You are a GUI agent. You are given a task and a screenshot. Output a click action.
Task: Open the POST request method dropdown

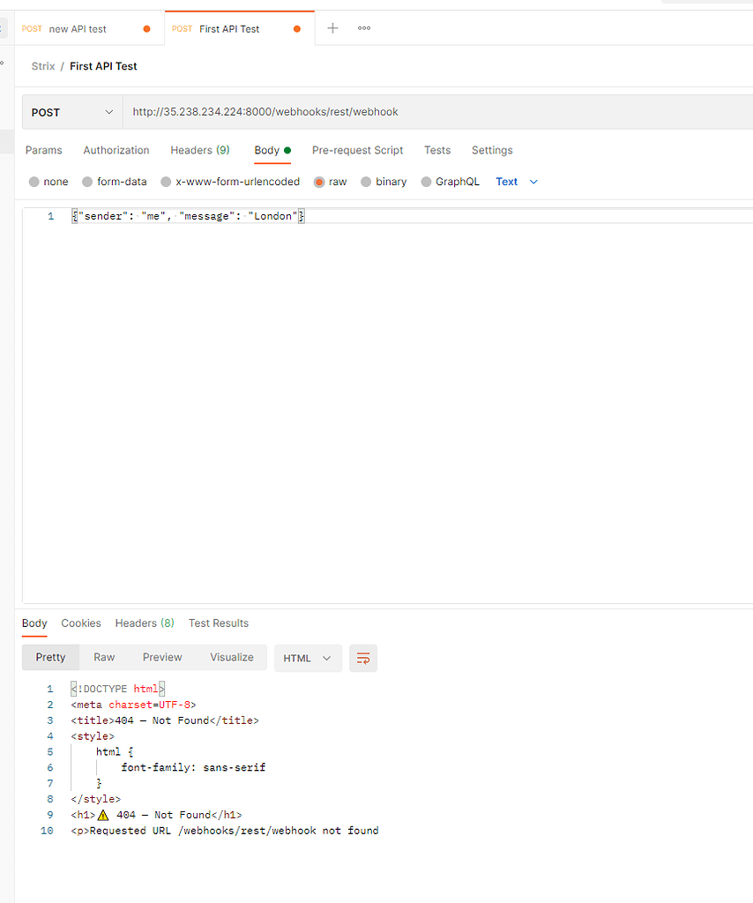[x=71, y=112]
